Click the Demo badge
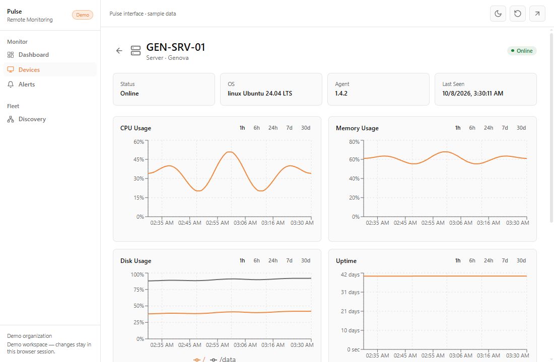554x362 pixels. point(82,15)
